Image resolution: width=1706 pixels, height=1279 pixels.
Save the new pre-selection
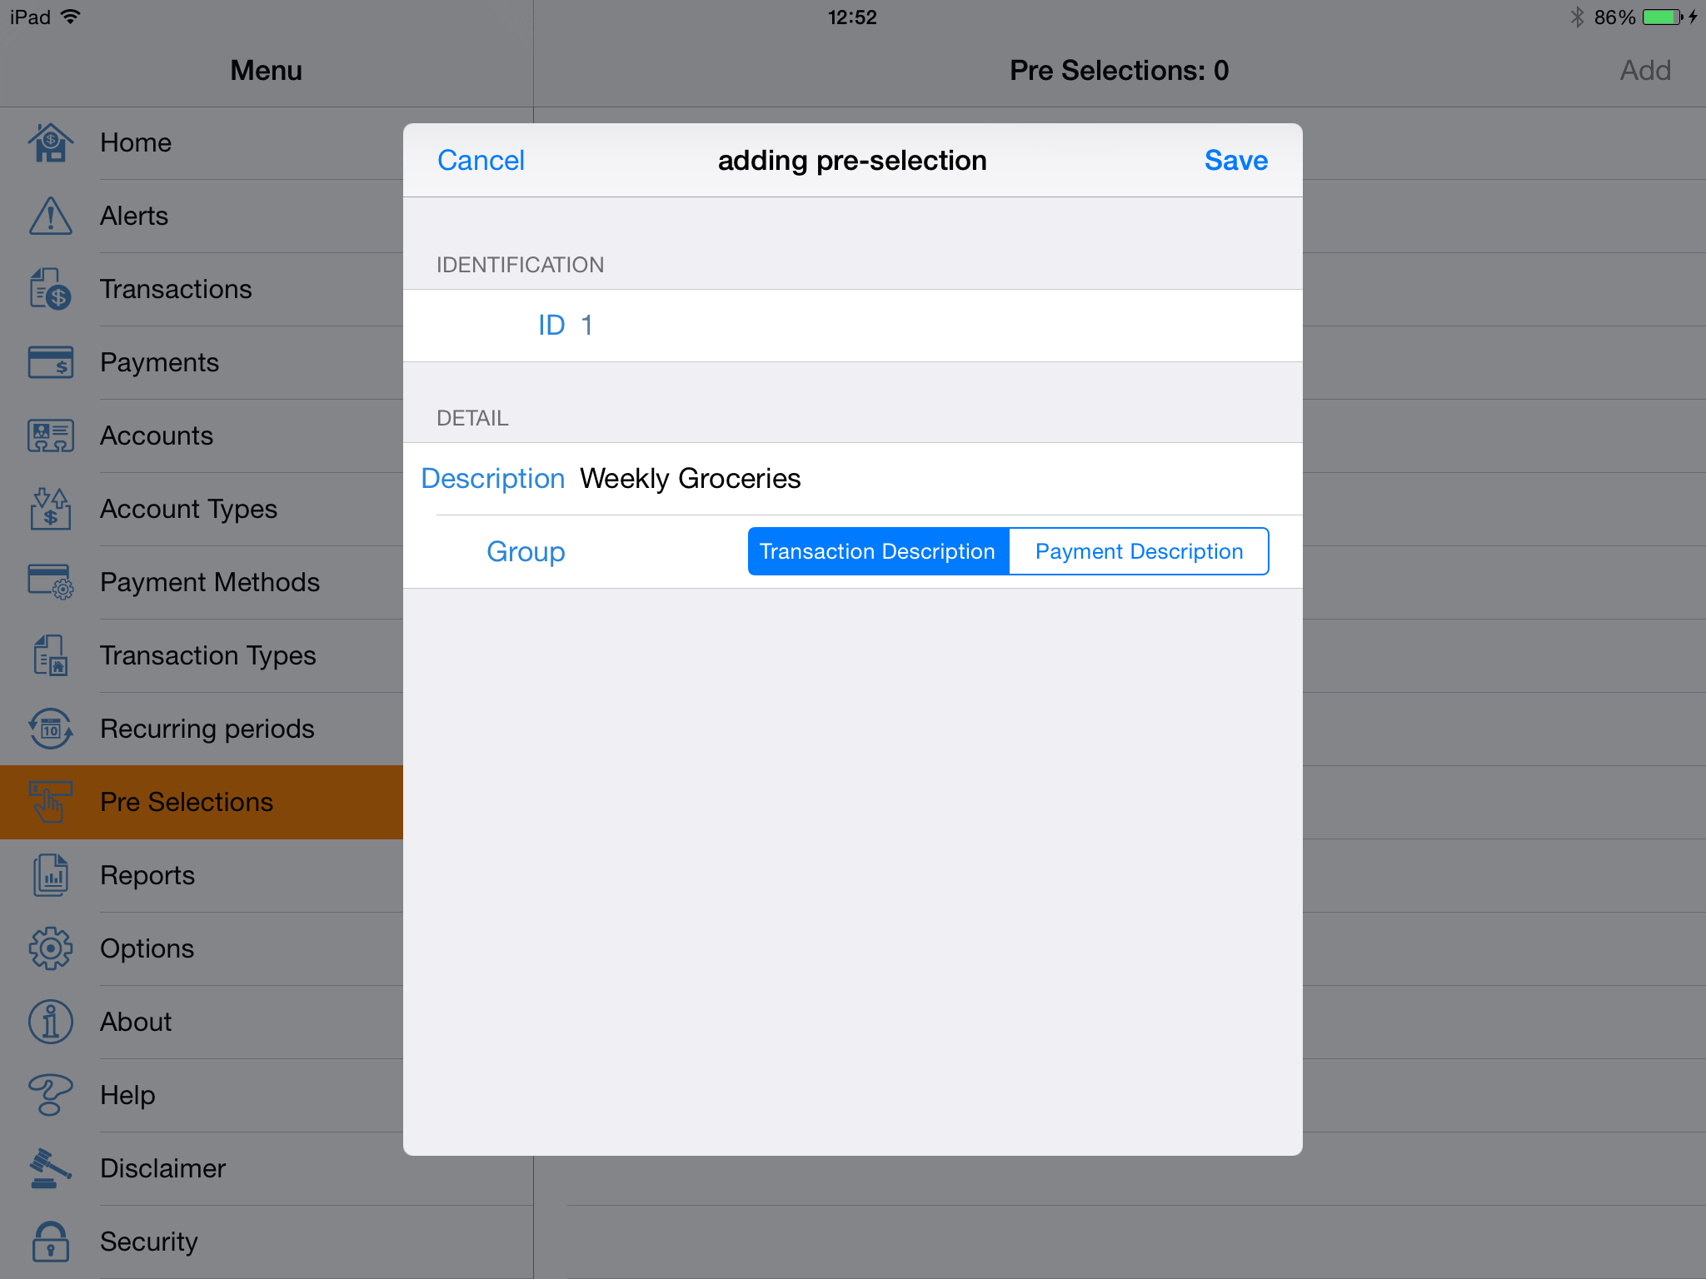[x=1235, y=160]
